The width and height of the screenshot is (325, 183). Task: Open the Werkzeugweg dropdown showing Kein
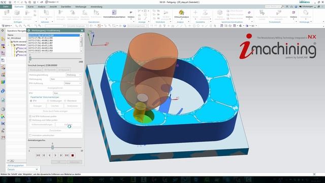(x=66, y=79)
